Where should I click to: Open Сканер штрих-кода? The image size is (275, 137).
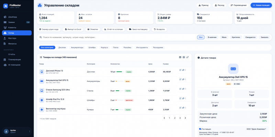tap(49, 29)
